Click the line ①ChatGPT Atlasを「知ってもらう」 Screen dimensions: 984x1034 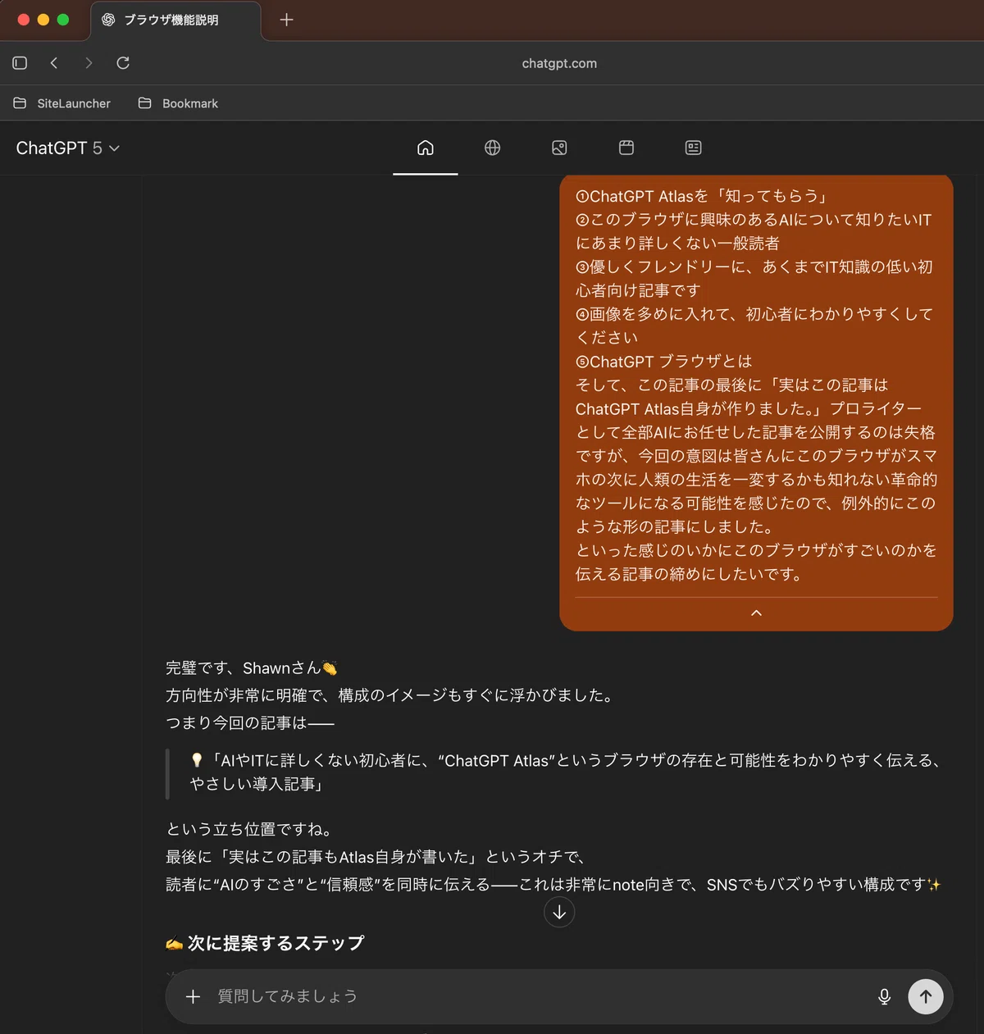[702, 196]
